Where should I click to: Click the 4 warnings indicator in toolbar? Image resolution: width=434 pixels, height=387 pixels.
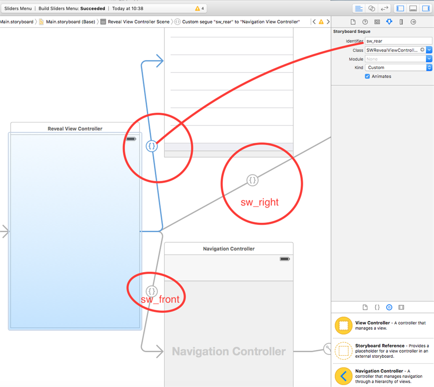click(x=200, y=9)
